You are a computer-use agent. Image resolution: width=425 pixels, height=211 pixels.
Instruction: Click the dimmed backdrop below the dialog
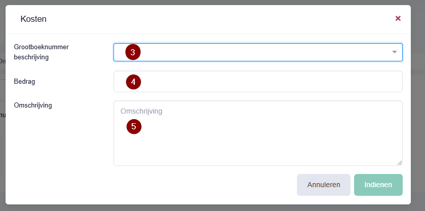[213, 208]
